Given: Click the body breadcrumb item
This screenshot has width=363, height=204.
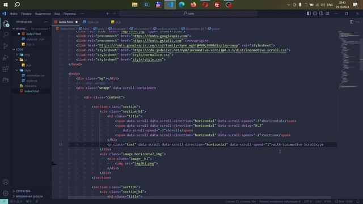Looking at the screenshot, I should [x=99, y=29].
